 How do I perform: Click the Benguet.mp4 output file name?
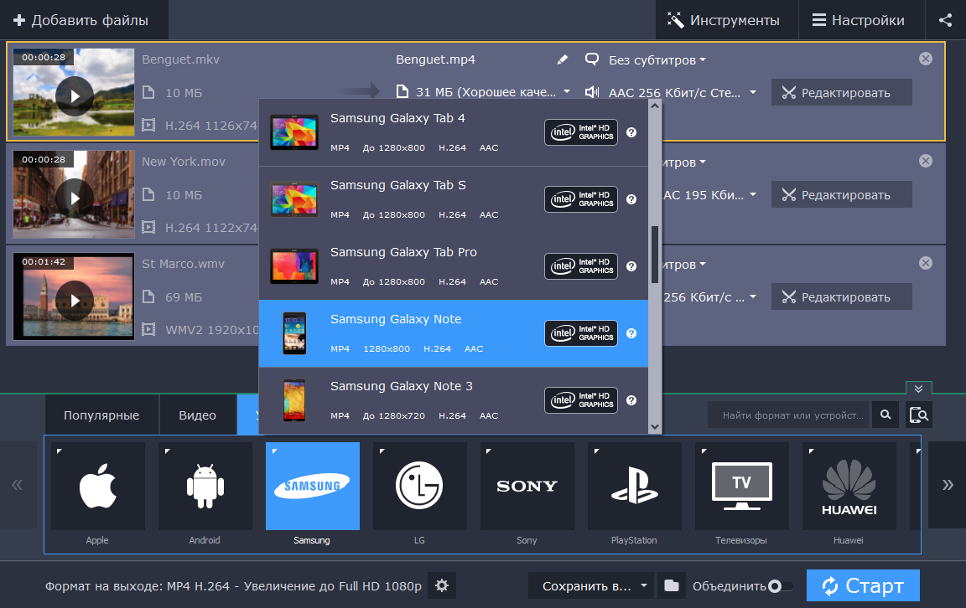(x=435, y=59)
